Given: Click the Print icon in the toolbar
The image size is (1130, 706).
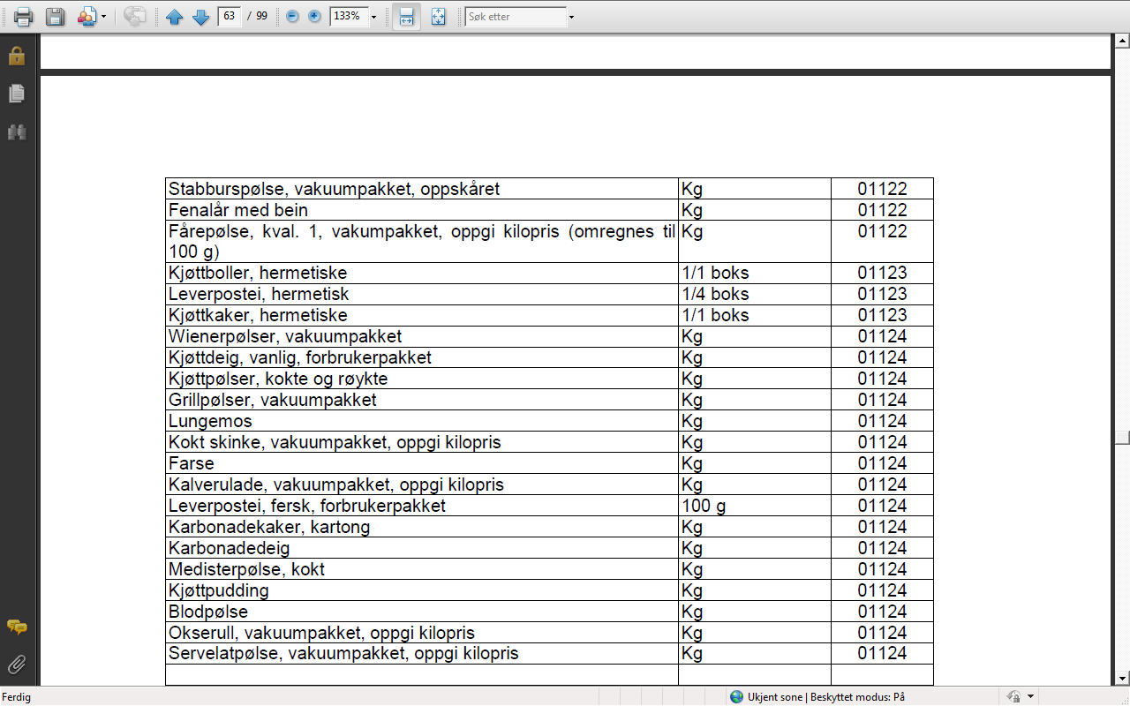Looking at the screenshot, I should (x=23, y=17).
